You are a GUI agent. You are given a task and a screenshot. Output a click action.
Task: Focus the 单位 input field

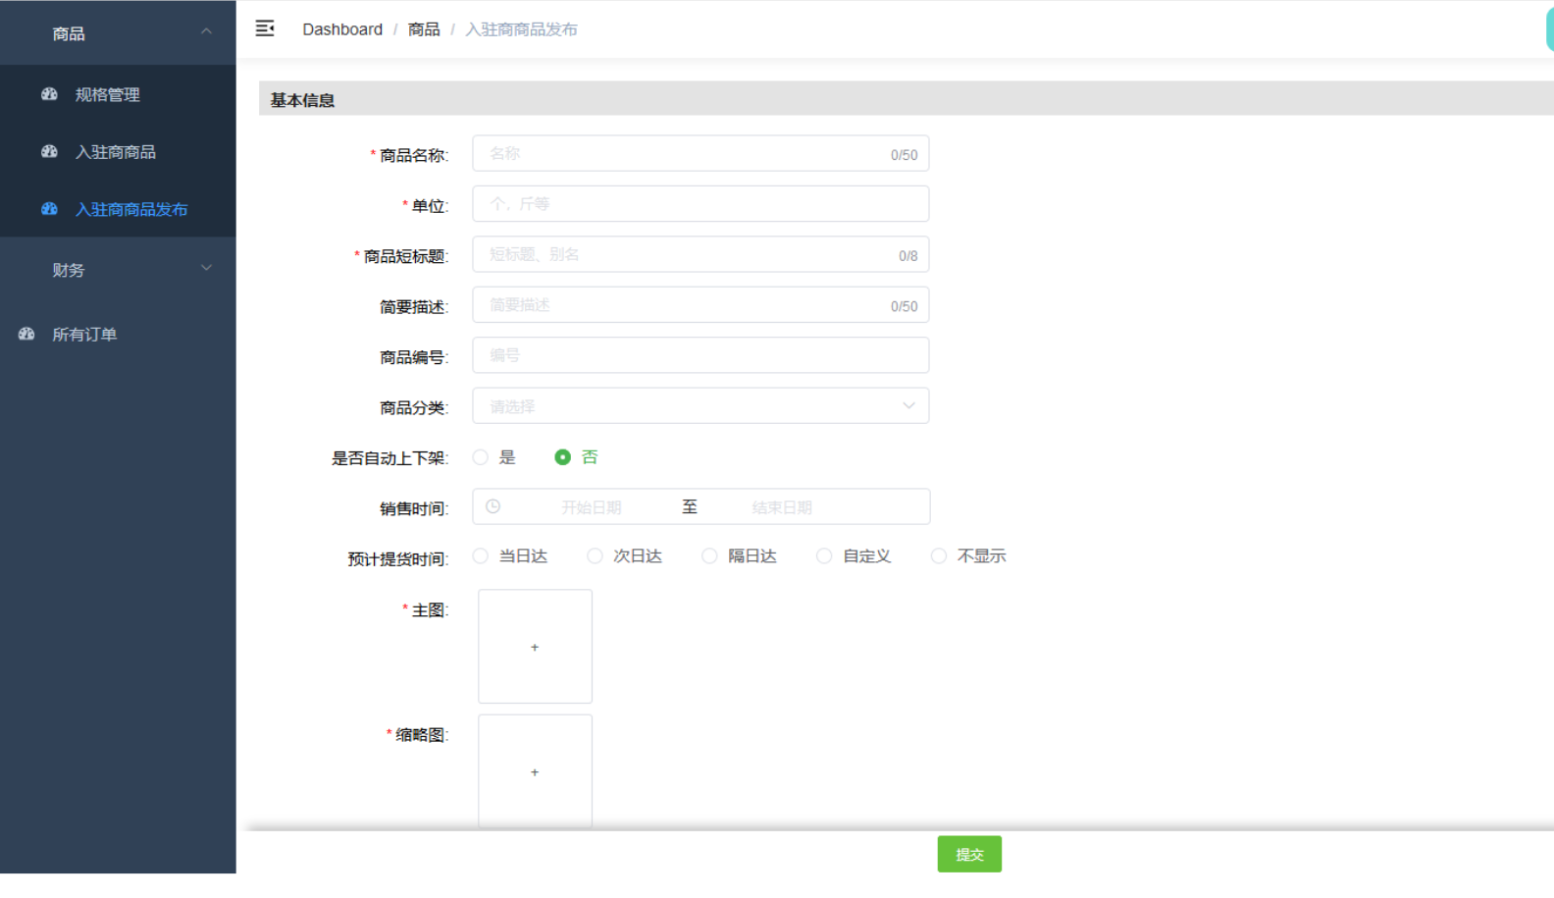click(700, 204)
